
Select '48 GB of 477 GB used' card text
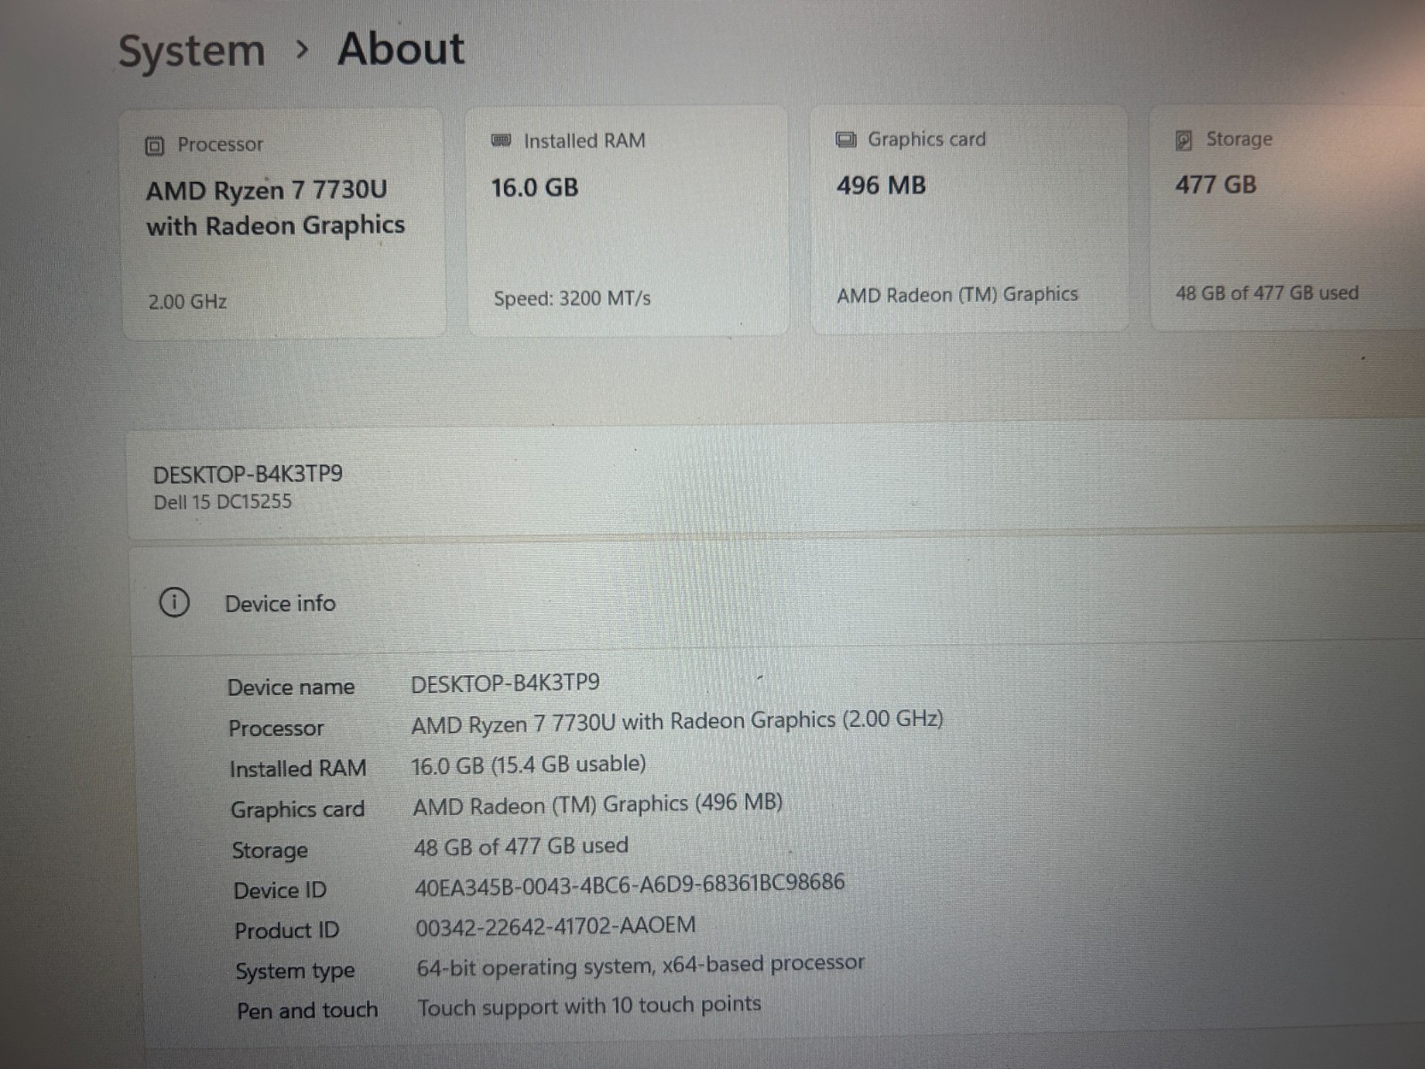tap(1266, 293)
